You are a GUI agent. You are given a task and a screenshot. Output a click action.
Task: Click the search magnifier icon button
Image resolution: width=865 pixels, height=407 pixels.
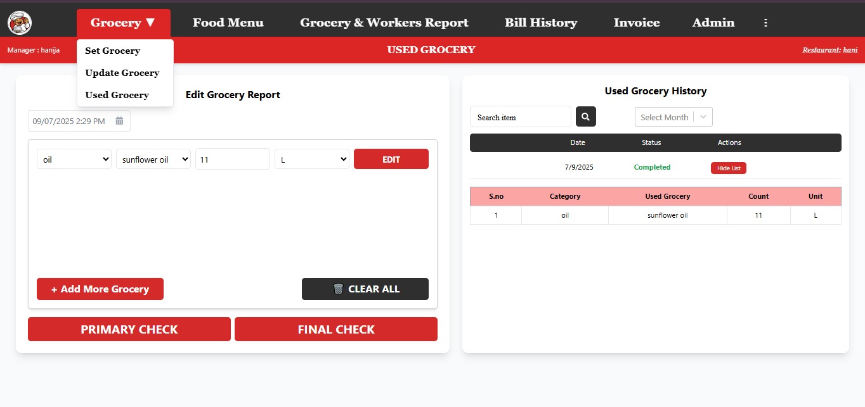tap(585, 117)
